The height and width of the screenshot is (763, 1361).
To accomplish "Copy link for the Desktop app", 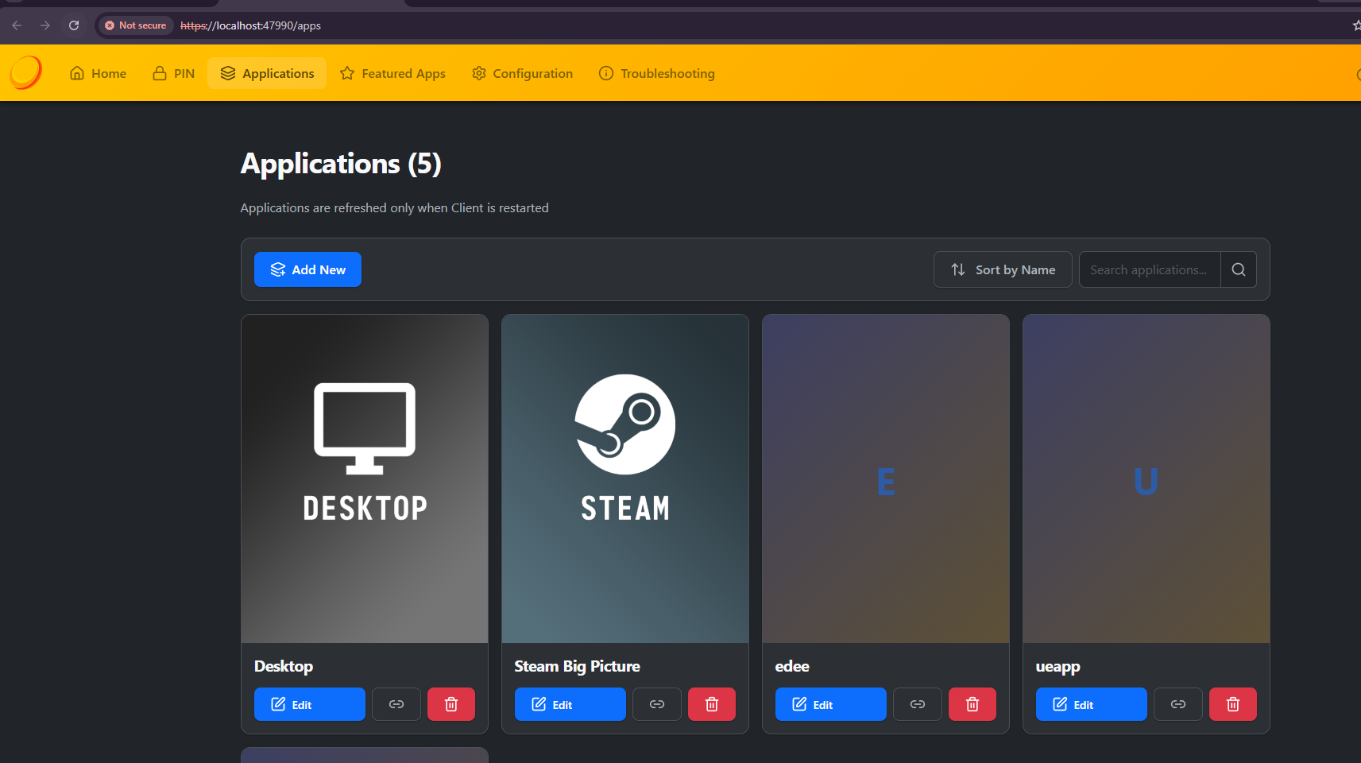I will point(396,704).
